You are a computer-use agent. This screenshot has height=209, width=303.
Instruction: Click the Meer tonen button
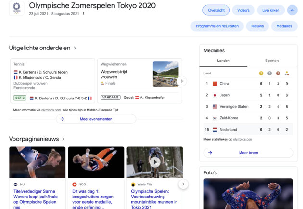249,153
